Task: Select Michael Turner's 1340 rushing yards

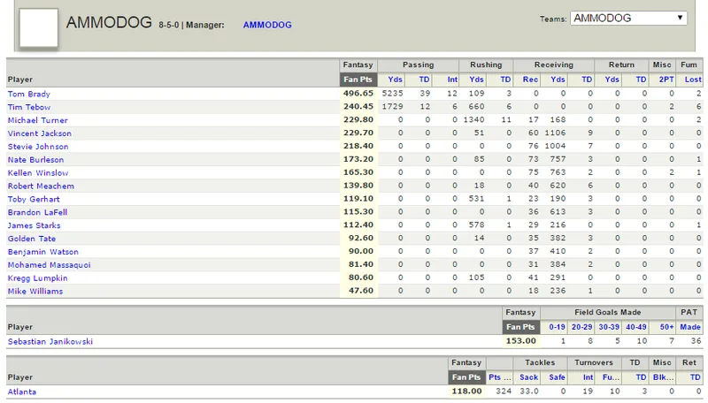Action: click(x=474, y=119)
